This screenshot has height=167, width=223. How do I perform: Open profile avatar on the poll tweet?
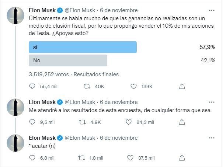point(15,15)
